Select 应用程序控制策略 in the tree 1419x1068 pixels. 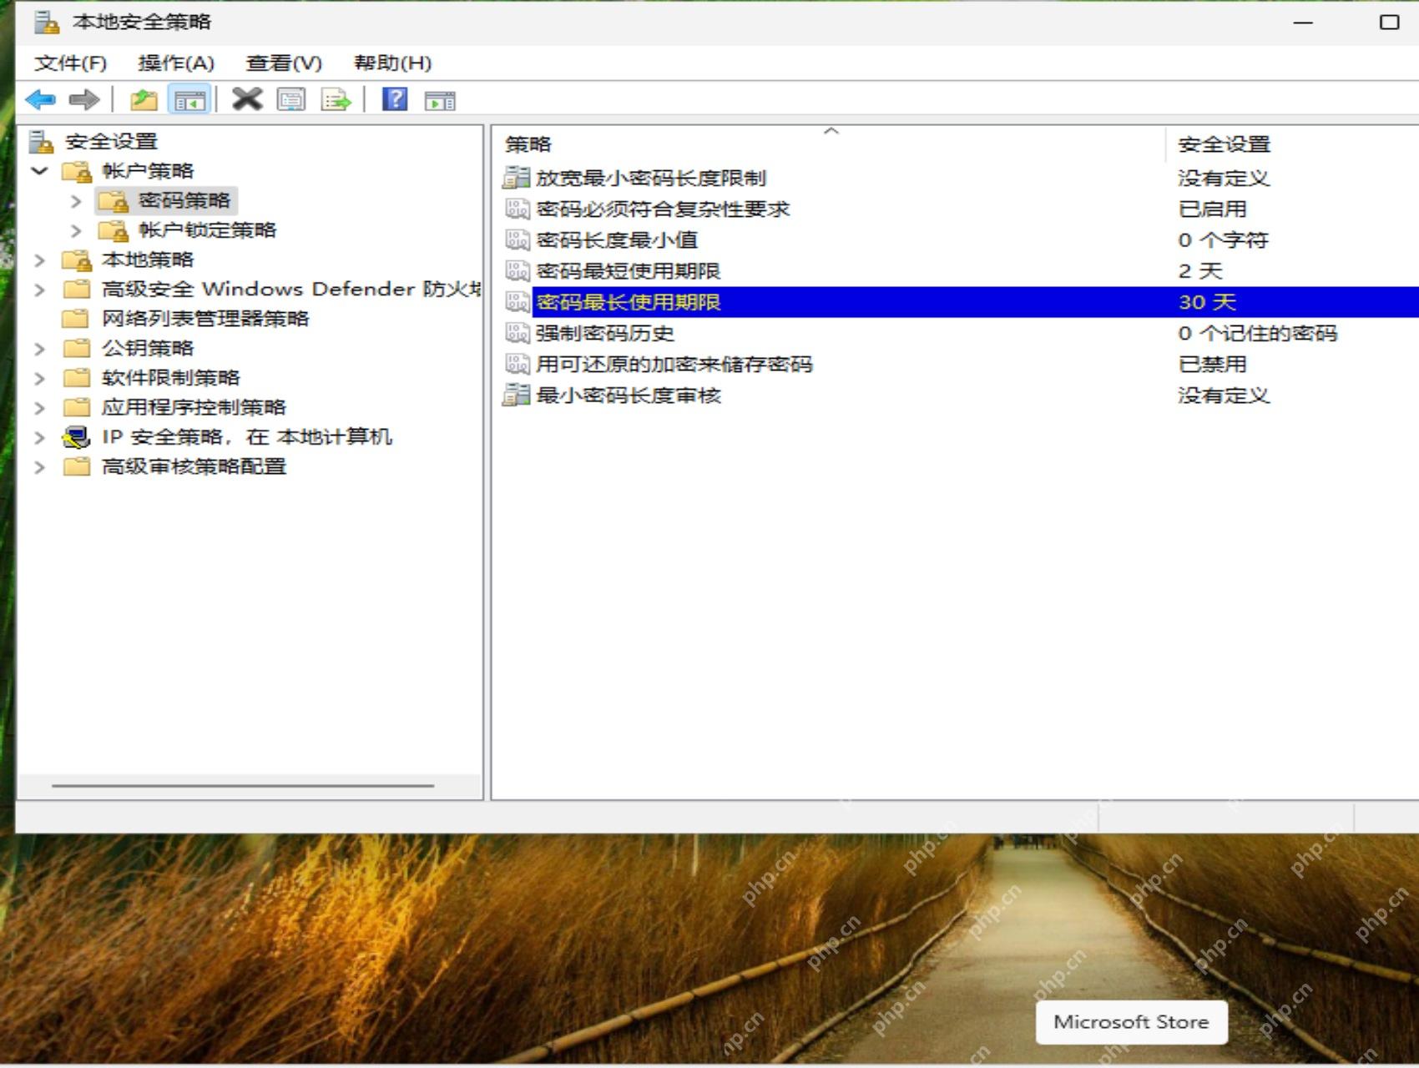(194, 407)
